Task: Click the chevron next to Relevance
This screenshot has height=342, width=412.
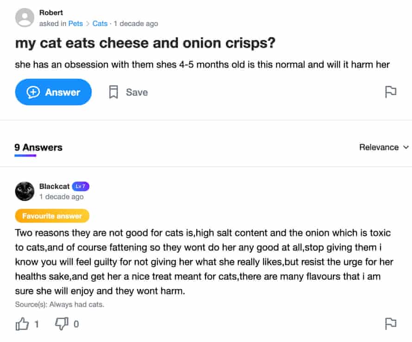Action: coord(406,147)
